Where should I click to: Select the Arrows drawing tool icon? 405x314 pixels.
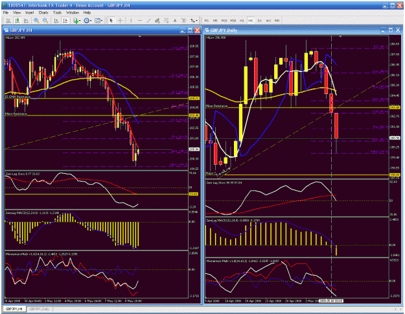pos(192,21)
